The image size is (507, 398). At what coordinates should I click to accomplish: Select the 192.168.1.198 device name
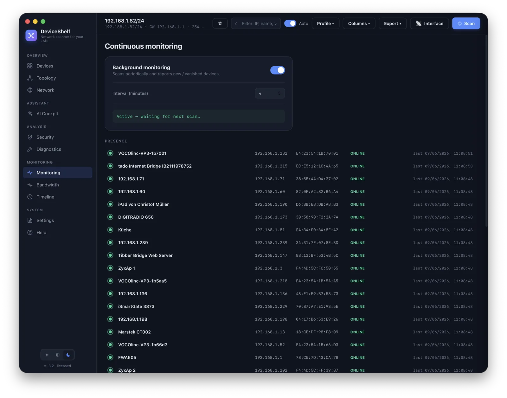(x=133, y=319)
